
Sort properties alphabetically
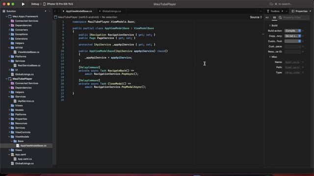pos(267,18)
